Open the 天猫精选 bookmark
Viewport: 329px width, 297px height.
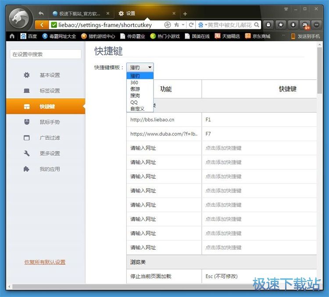227,36
